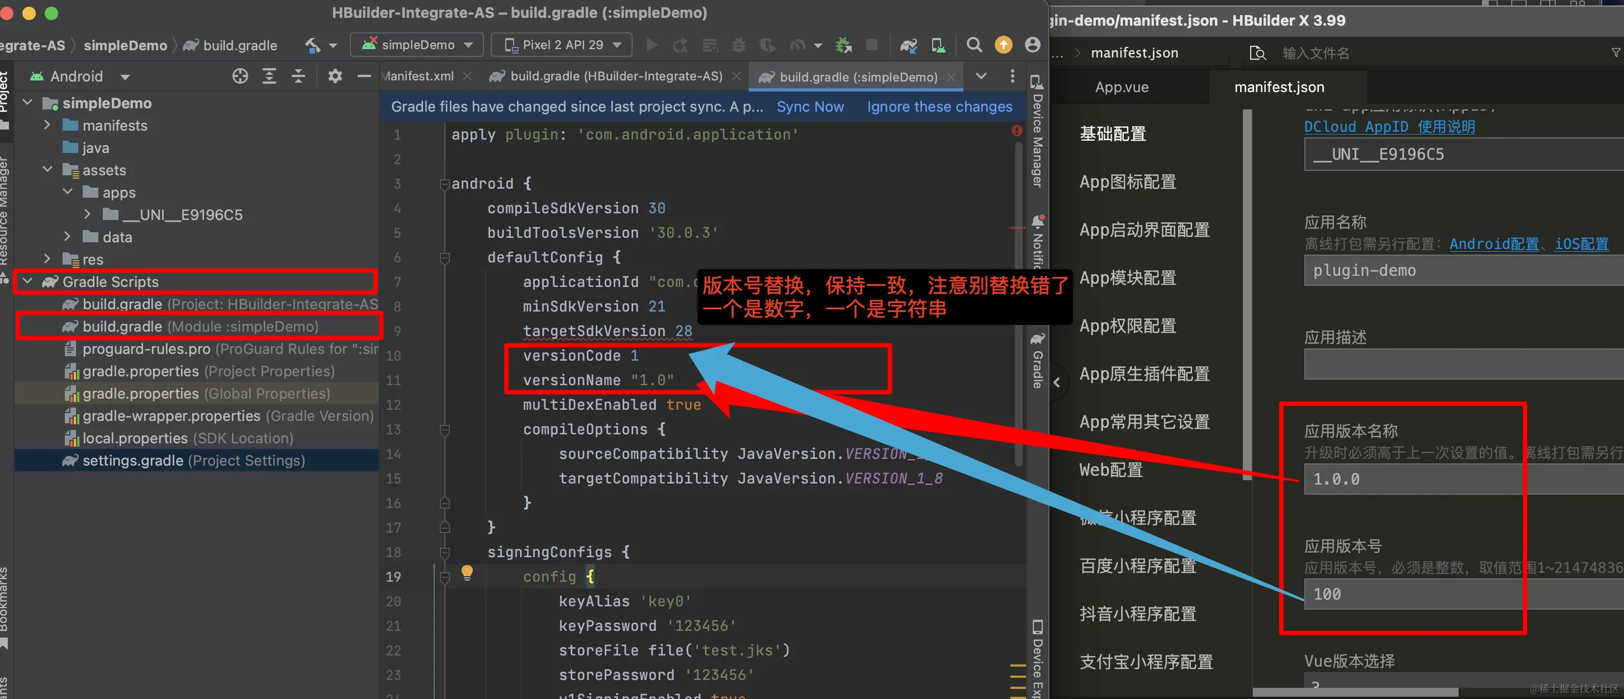
Task: Collapse the simpleDemo tree node
Action: coord(28,103)
